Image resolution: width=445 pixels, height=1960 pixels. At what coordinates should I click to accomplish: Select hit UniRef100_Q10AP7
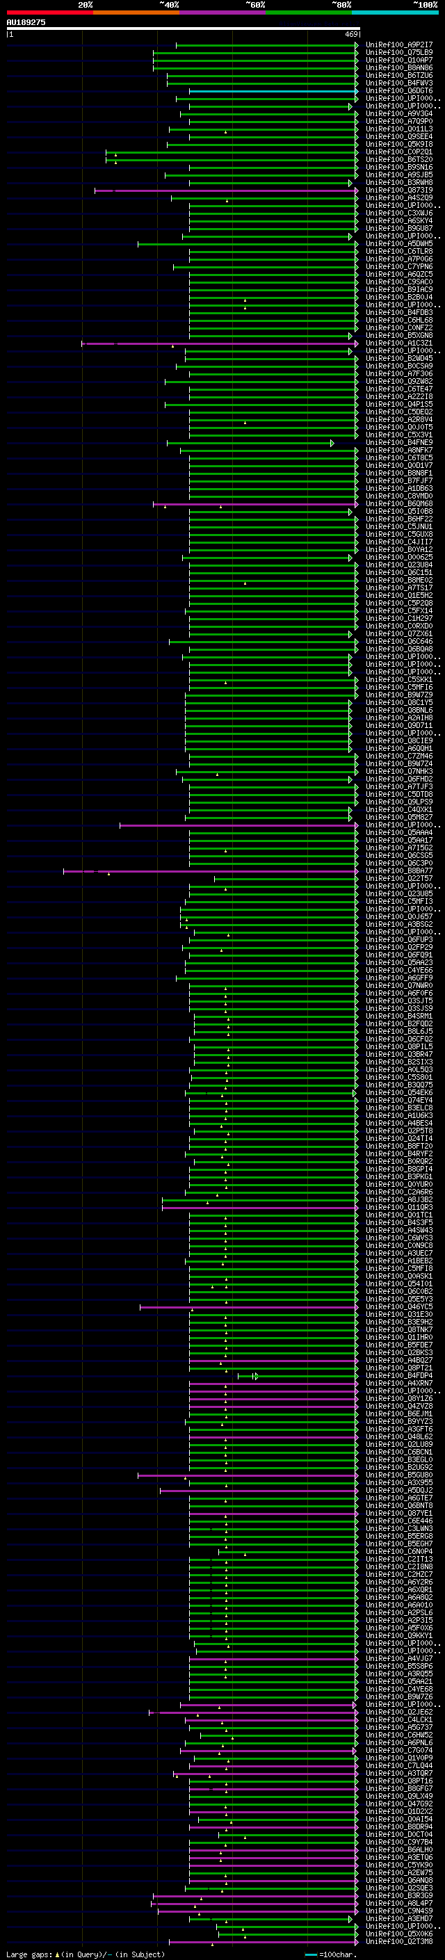tap(399, 60)
